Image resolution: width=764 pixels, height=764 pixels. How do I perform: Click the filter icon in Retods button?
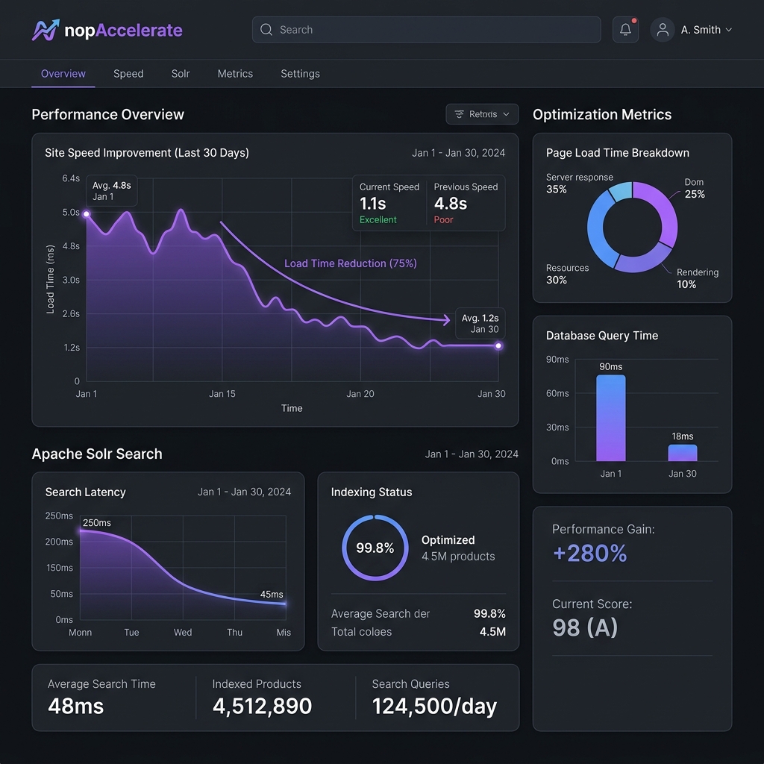459,114
